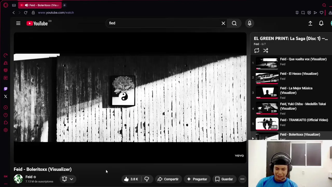The height and width of the screenshot is (187, 332).
Task: Toggle playlist loop
Action: click(257, 51)
